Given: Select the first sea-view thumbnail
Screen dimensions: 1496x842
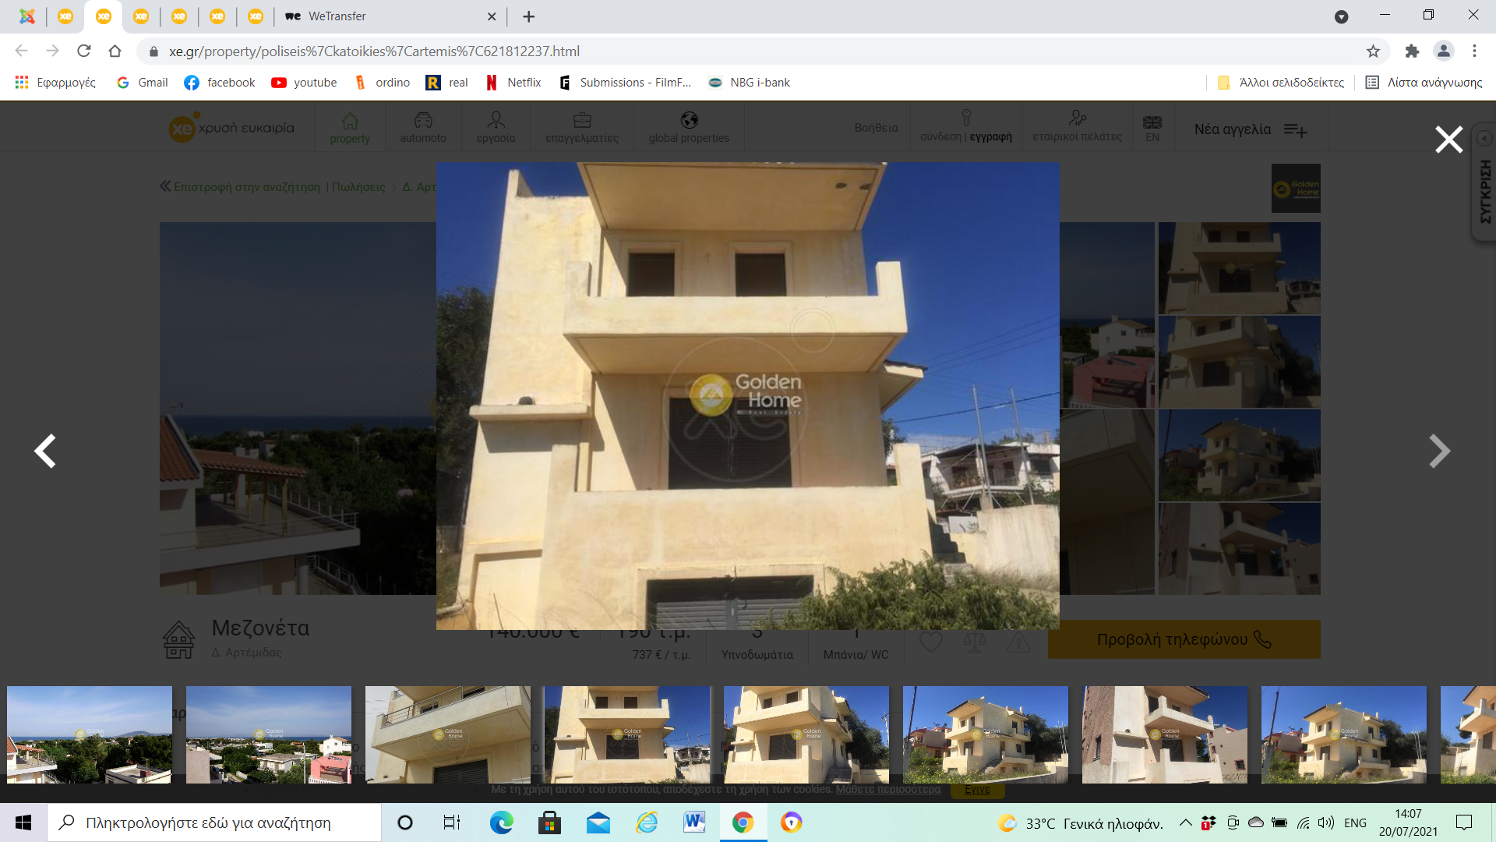Looking at the screenshot, I should click(90, 734).
